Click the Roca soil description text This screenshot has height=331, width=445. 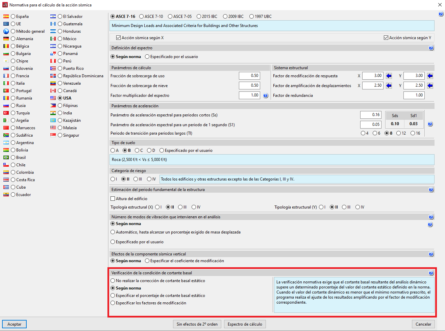click(139, 160)
